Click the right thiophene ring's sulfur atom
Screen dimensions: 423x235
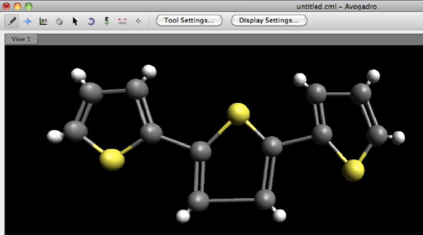[354, 169]
